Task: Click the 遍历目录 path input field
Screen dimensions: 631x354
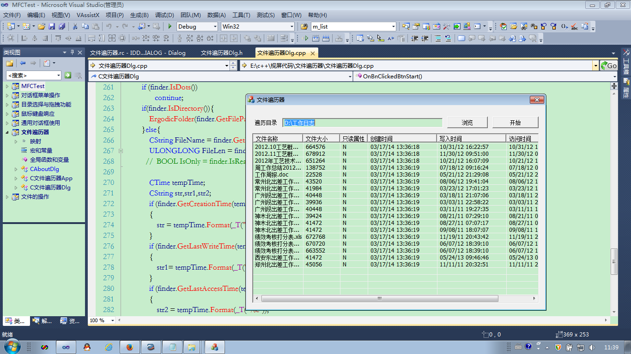Action: (x=362, y=123)
